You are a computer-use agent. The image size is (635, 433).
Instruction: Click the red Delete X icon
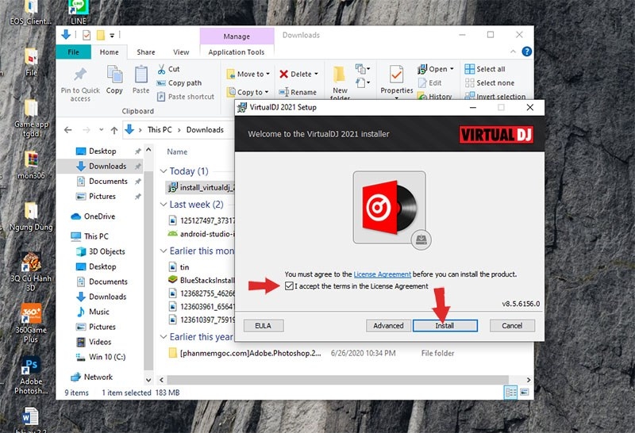283,74
